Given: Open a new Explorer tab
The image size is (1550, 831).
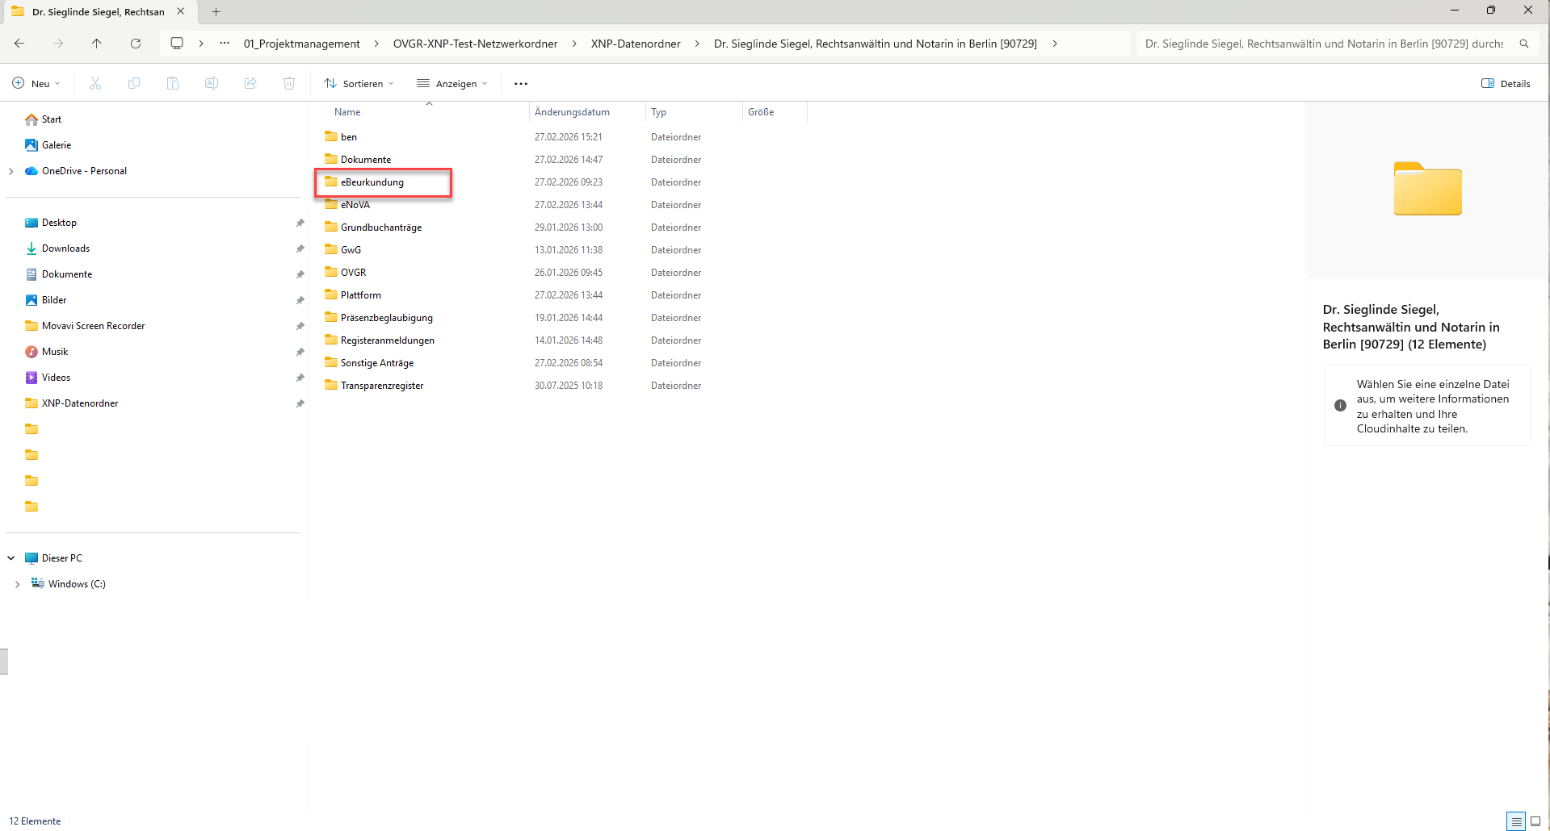Looking at the screenshot, I should 216,11.
